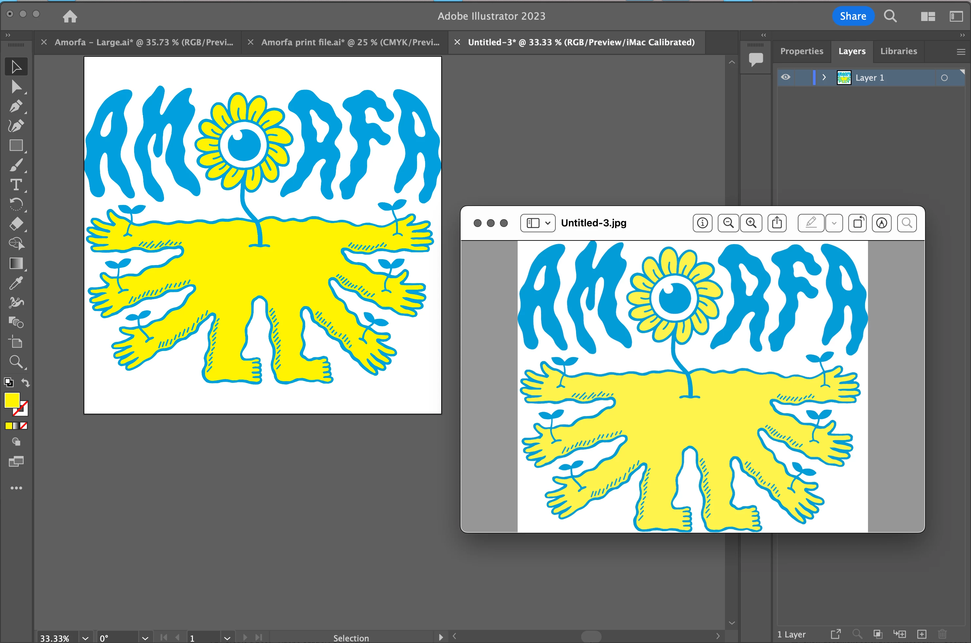Click the Create New Layer button
This screenshot has width=971, height=643.
922,634
